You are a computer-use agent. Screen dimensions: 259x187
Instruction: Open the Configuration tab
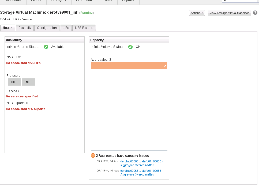click(47, 28)
